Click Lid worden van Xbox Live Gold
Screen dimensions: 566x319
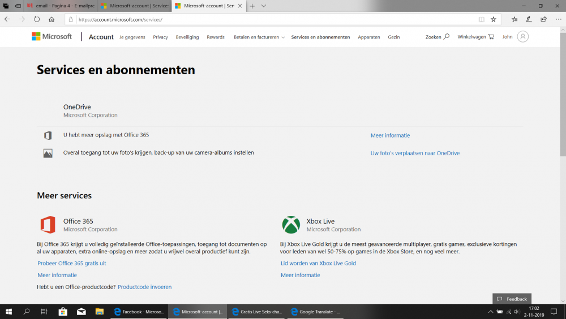[x=318, y=263]
